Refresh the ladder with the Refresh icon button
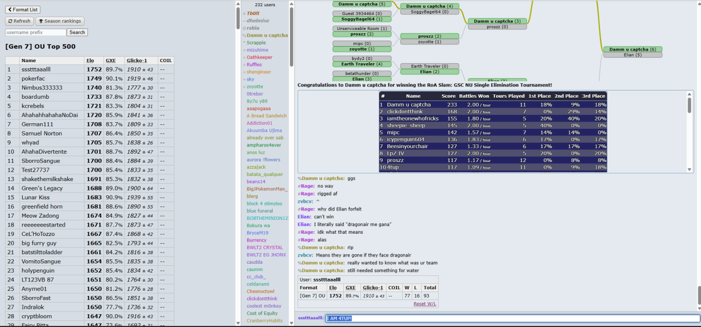Viewport: 701px width, 327px height. (x=19, y=21)
